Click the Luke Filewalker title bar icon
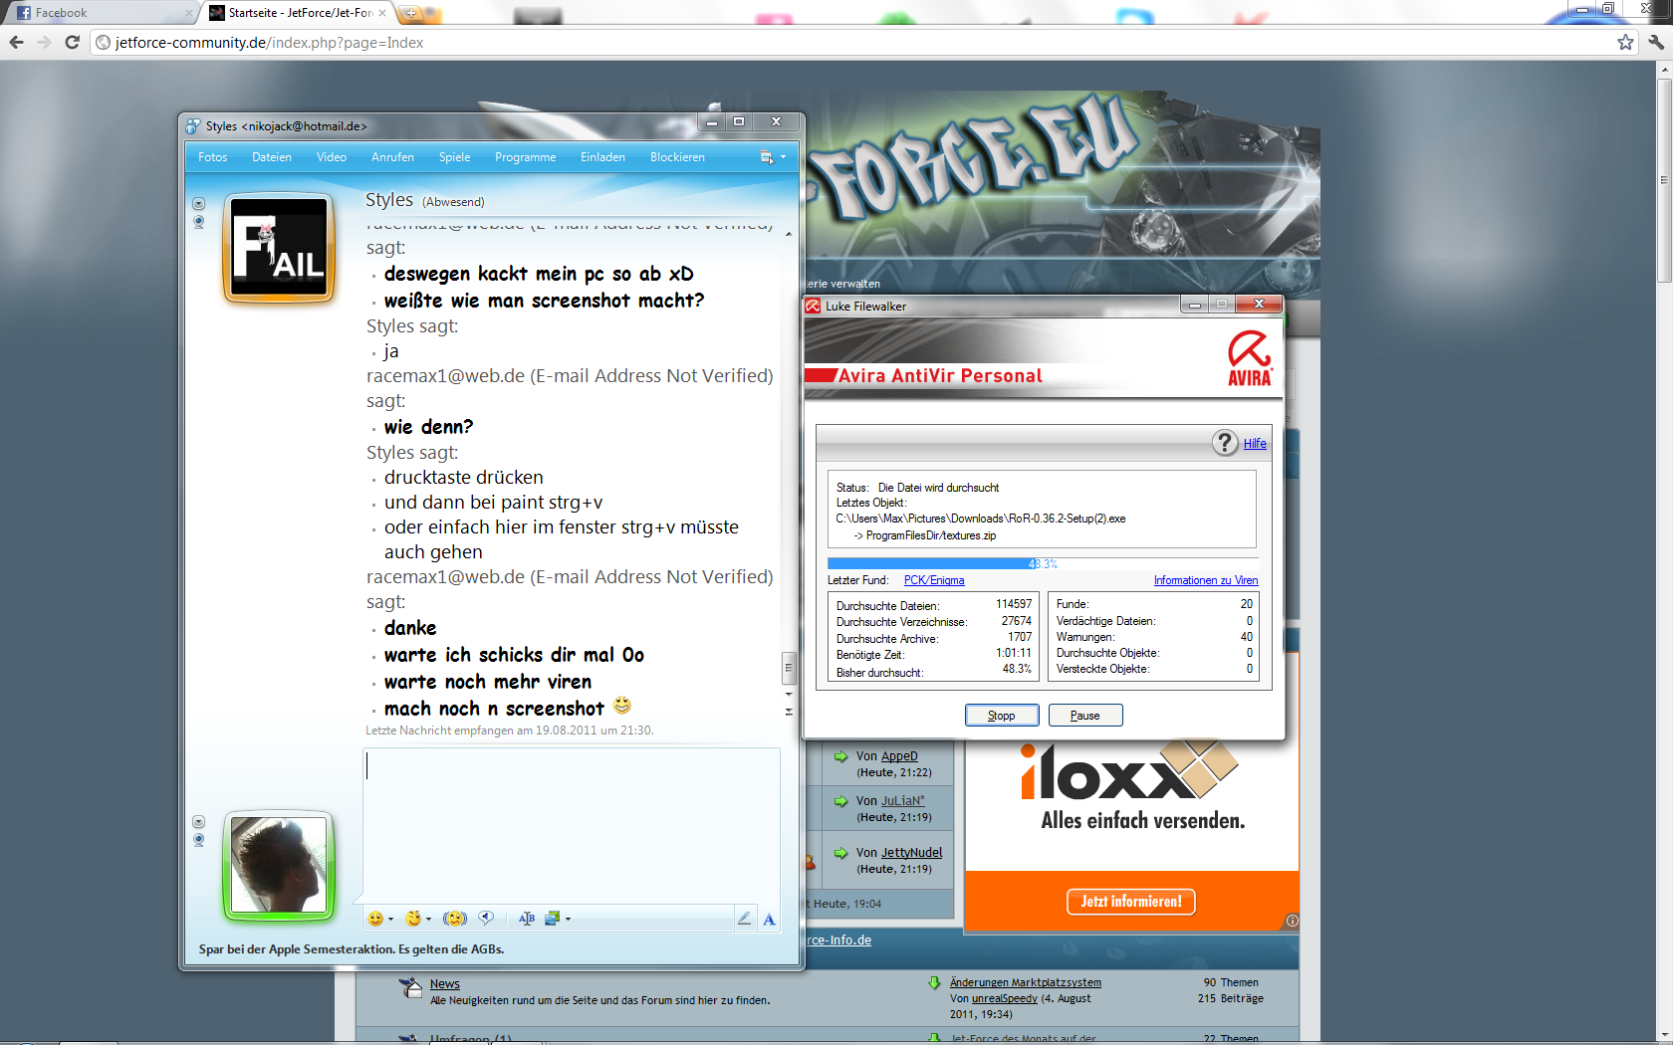This screenshot has width=1673, height=1045. coord(813,306)
